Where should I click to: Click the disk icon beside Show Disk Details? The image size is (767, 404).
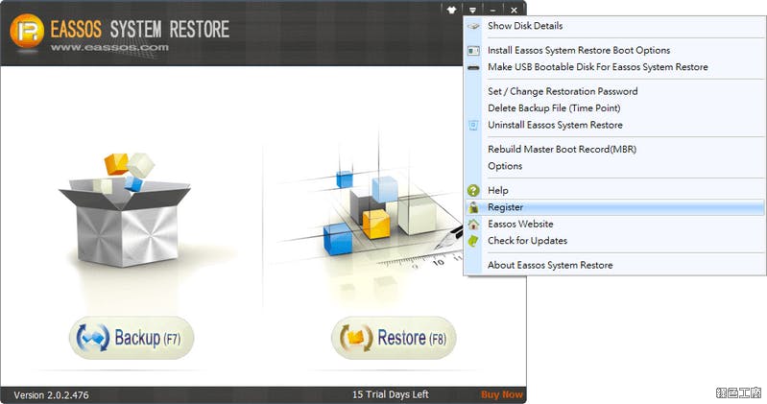tap(473, 27)
